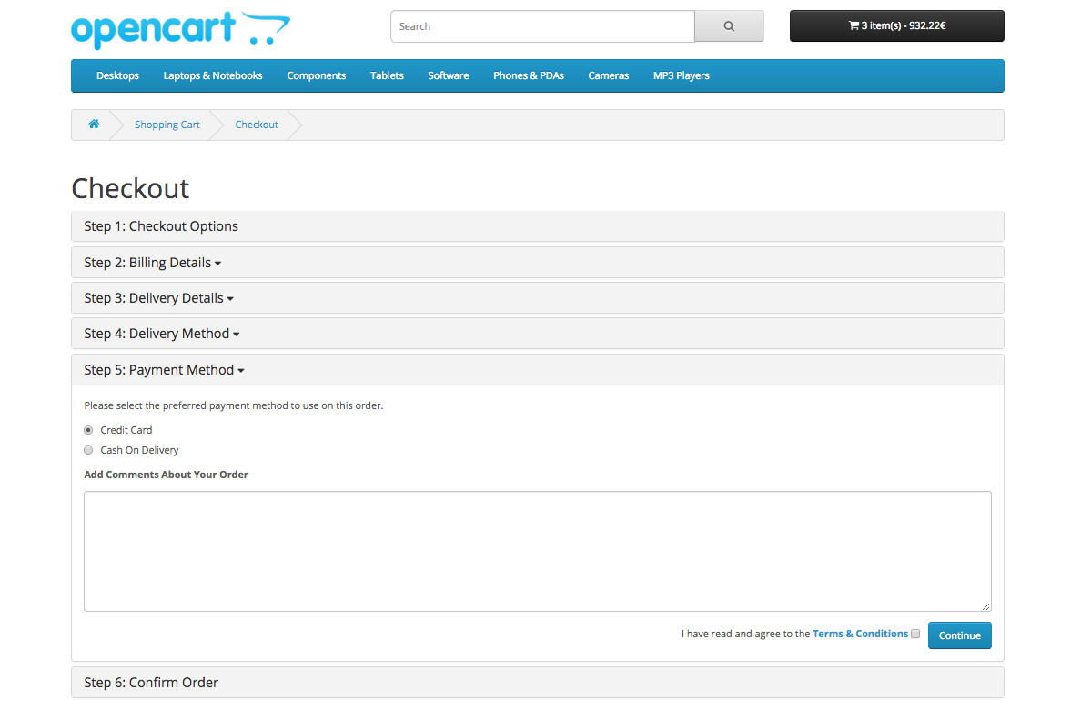Screen dimensions: 1071x720
Task: Open the shopping cart items button
Action: pyautogui.click(x=896, y=26)
